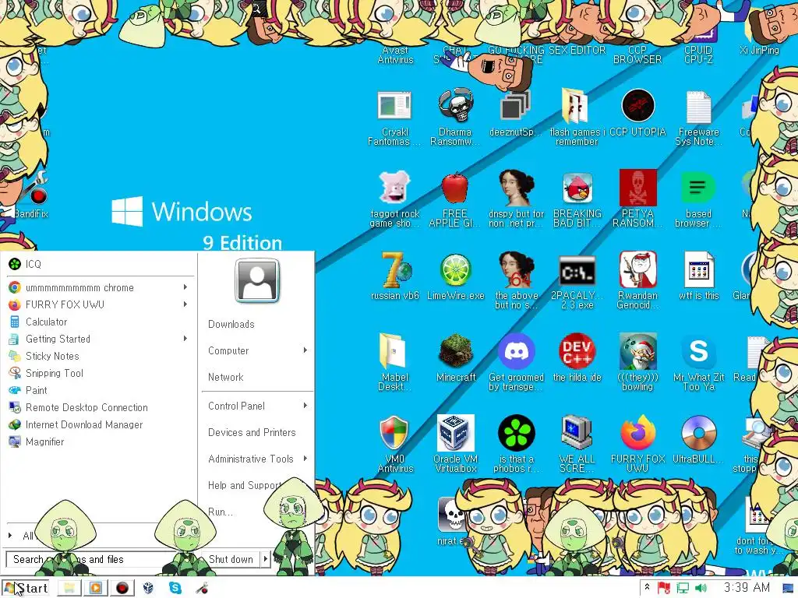Click the red record button in taskbar
Viewport: 798px width, 598px height.
122,589
